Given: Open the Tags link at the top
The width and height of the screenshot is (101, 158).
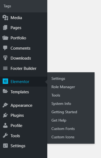Looking at the screenshot, I should pos(7,6).
